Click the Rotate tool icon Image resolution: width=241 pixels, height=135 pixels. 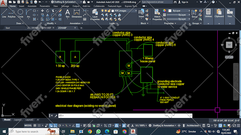click(47, 11)
